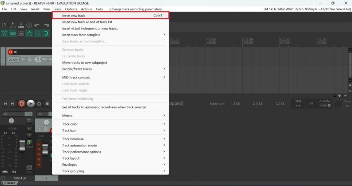Open the View menu

tap(24, 9)
